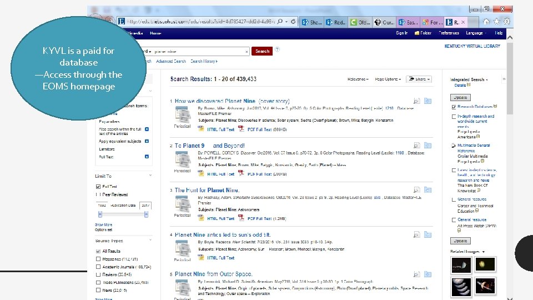Collapse the Limit To section
This screenshot has height=300, width=533.
(150, 176)
